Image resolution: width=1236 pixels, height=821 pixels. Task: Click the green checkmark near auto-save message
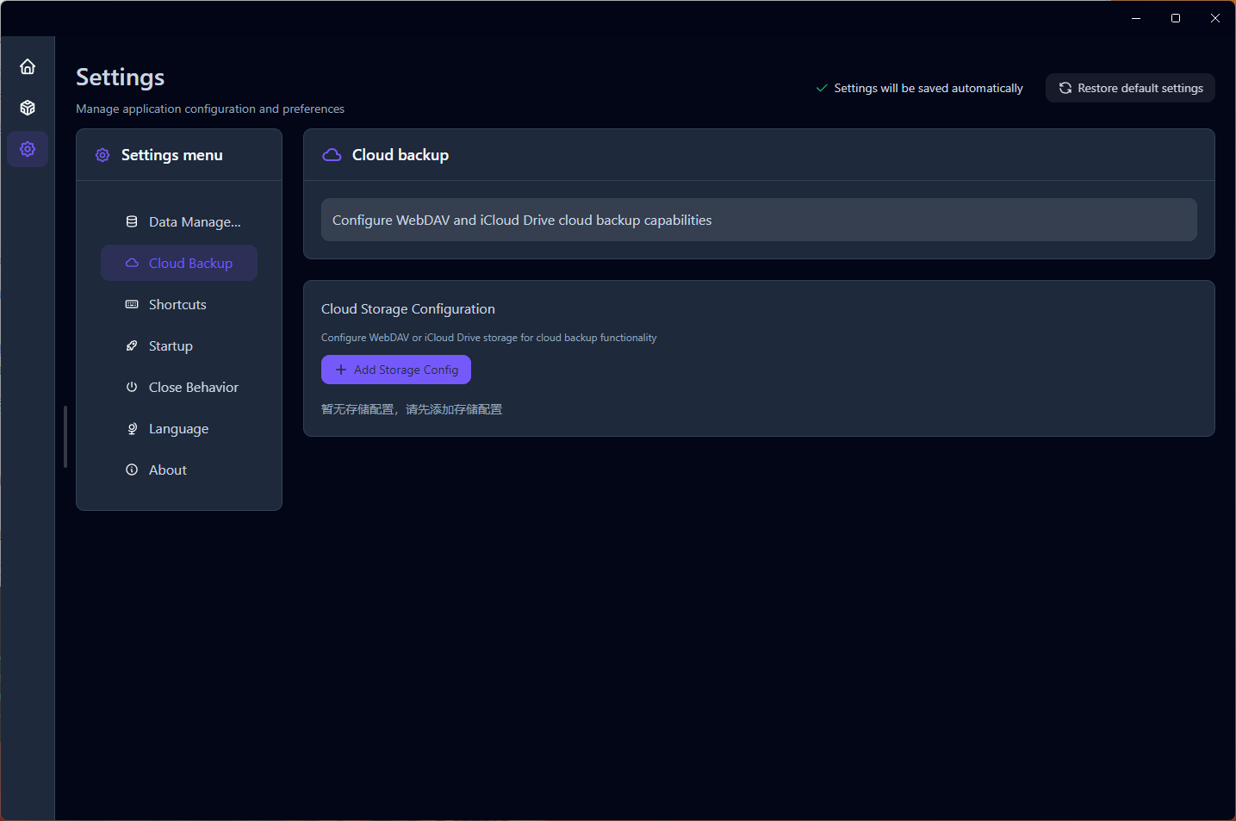821,88
